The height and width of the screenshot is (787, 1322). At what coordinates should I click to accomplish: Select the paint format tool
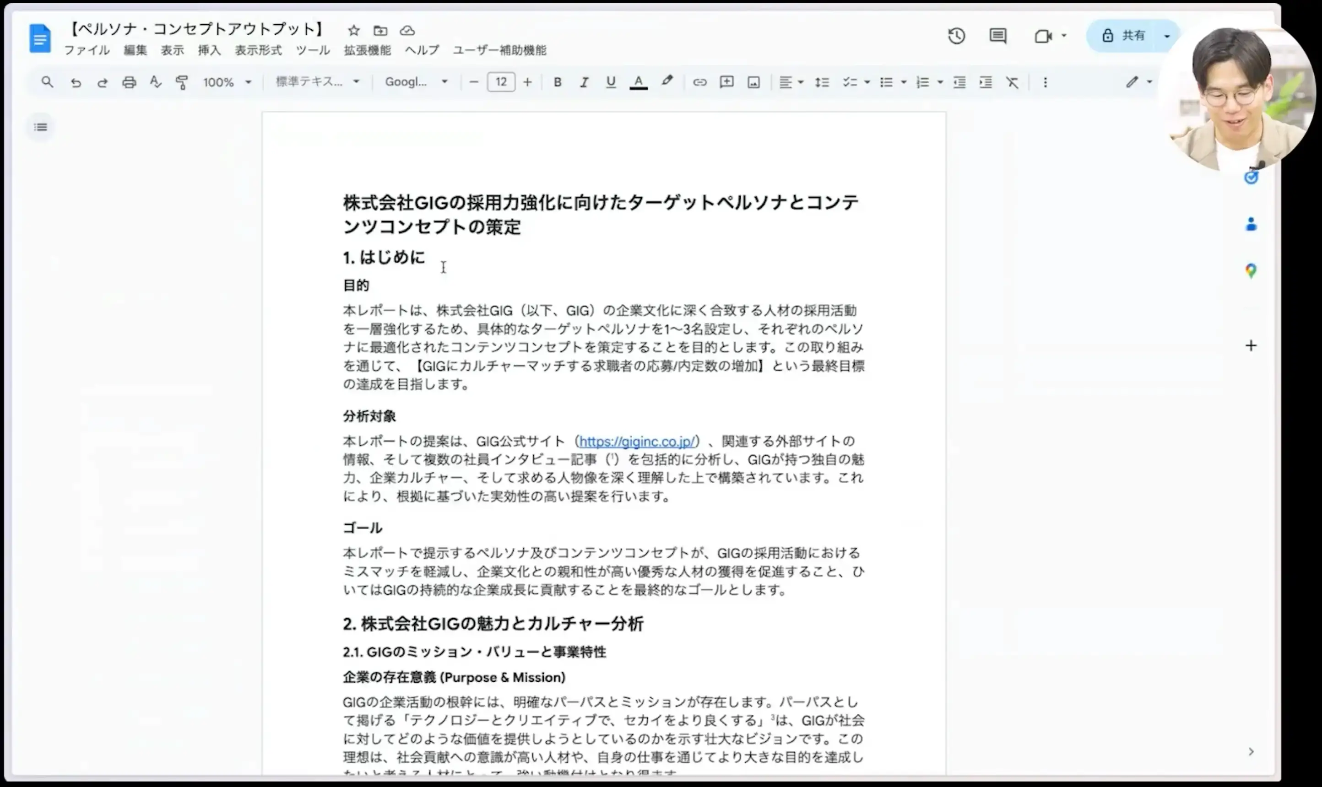182,82
